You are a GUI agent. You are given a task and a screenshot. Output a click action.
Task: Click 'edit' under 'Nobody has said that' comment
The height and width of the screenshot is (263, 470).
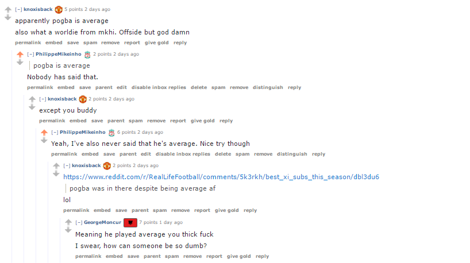pos(122,87)
